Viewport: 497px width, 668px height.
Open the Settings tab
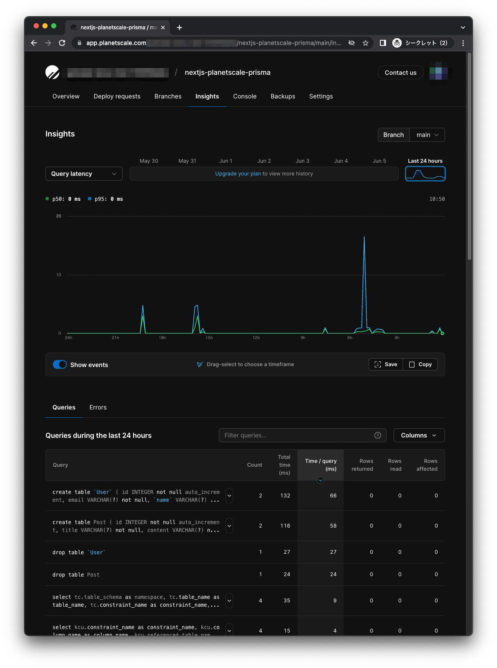pos(321,96)
